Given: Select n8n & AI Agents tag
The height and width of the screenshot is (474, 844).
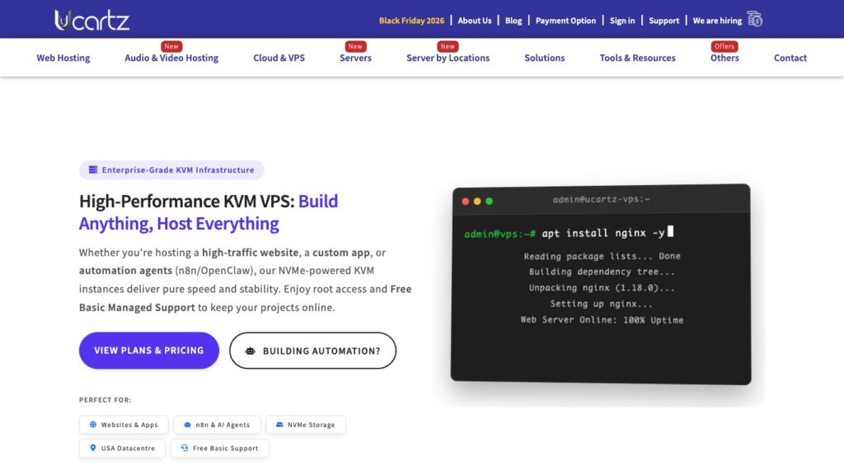Looking at the screenshot, I should 218,425.
